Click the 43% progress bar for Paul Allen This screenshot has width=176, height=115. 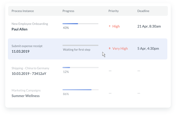click(80, 24)
